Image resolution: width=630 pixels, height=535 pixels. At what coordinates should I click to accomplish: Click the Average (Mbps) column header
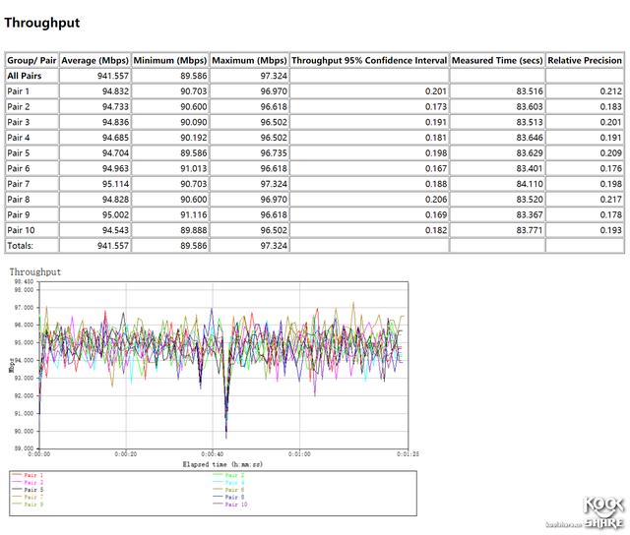pyautogui.click(x=94, y=60)
